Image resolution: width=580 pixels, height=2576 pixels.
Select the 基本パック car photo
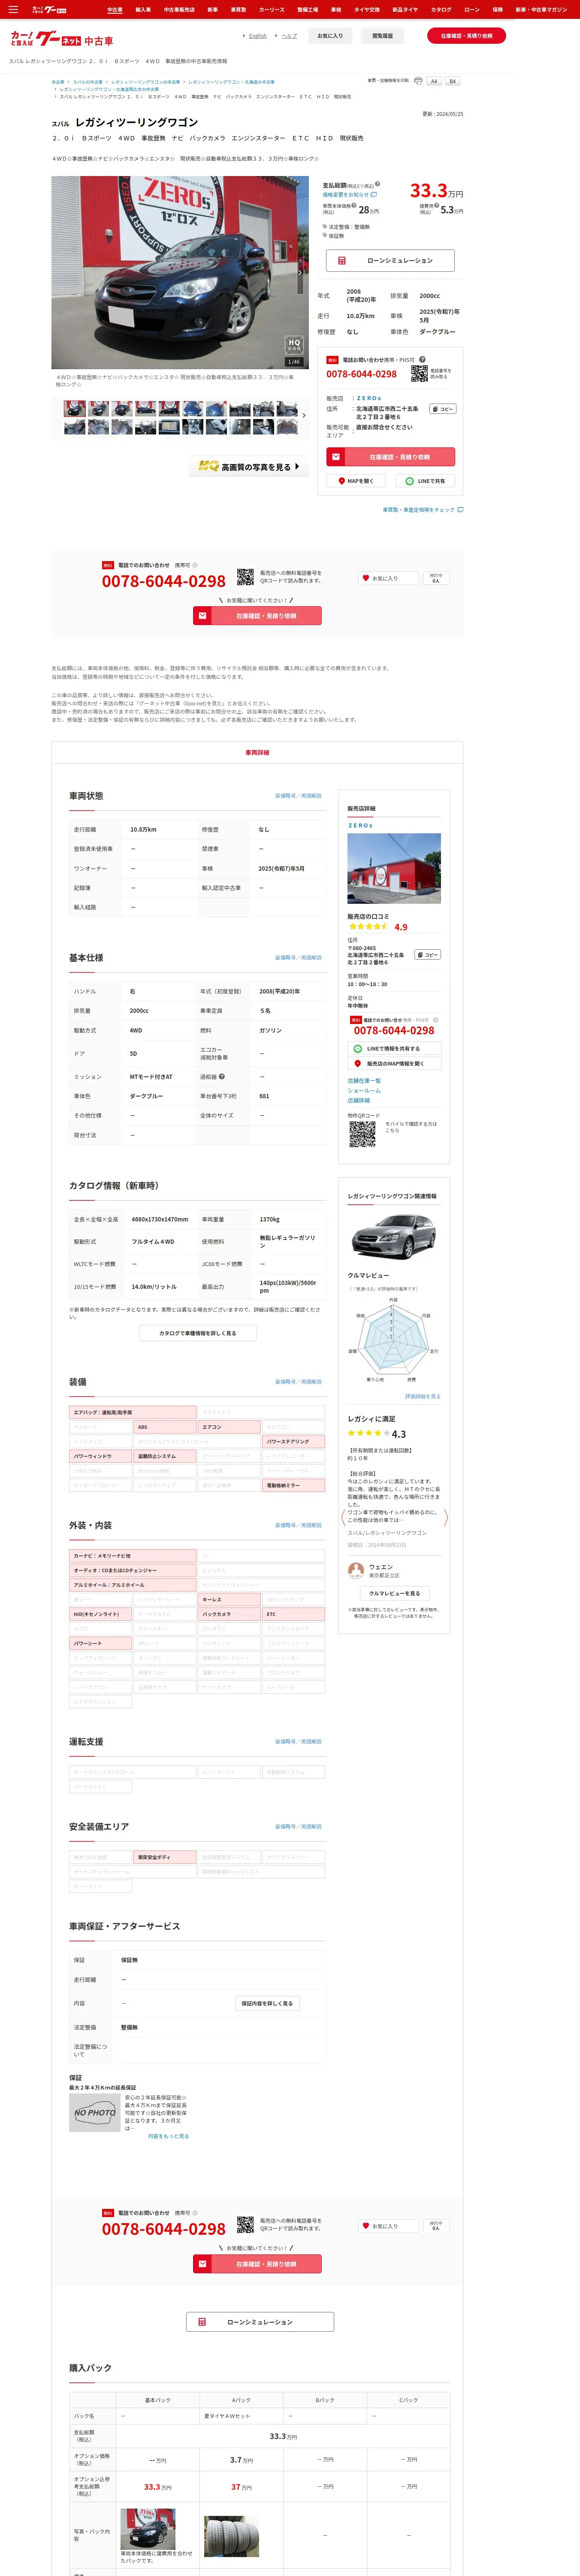pos(148,2529)
